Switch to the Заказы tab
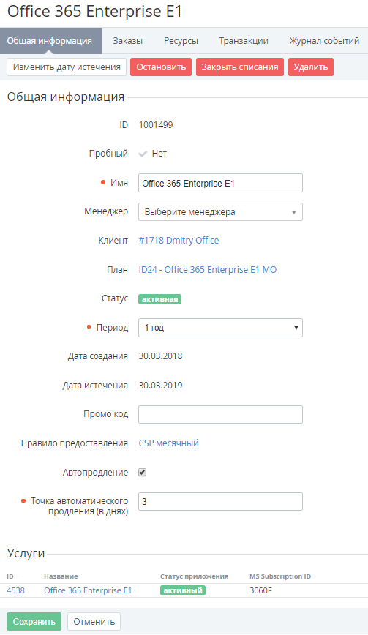 tap(127, 41)
